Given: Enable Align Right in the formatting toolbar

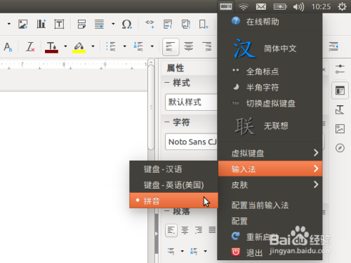Looking at the screenshot, I should coord(207,46).
